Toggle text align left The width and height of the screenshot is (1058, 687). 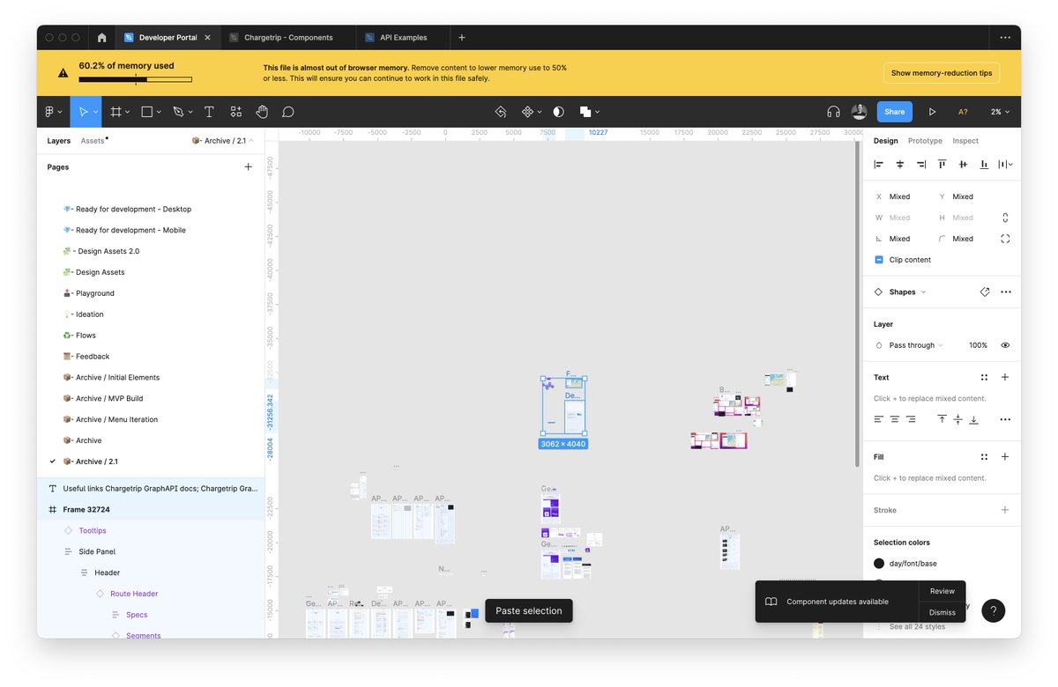click(879, 419)
